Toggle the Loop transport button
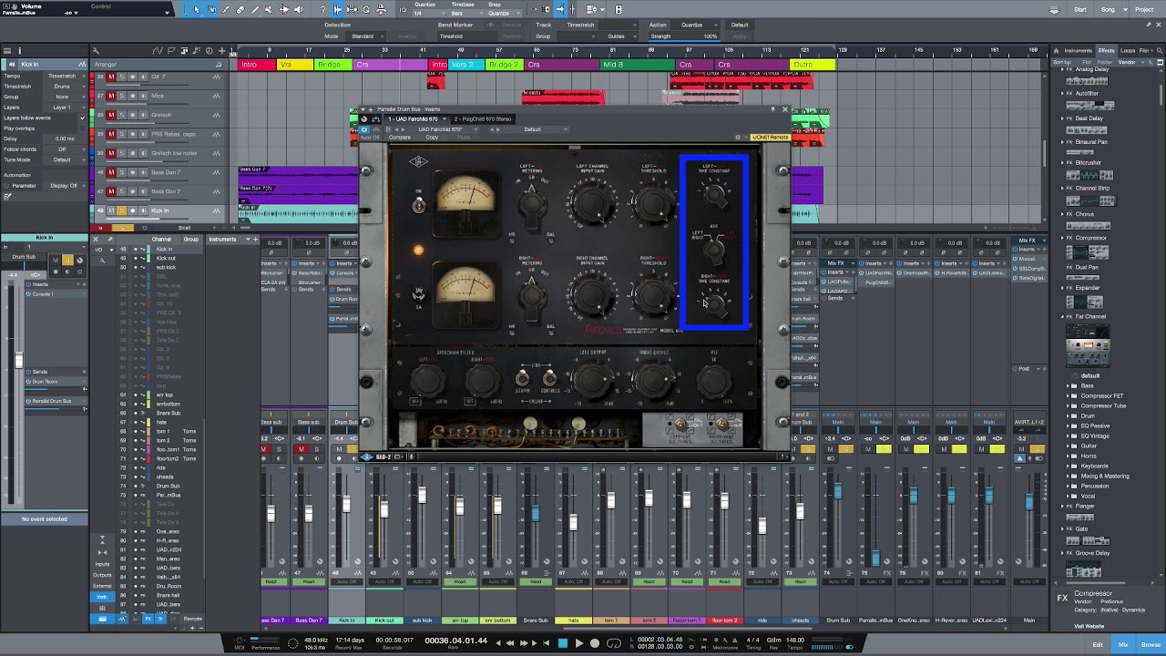The image size is (1166, 656). click(613, 643)
